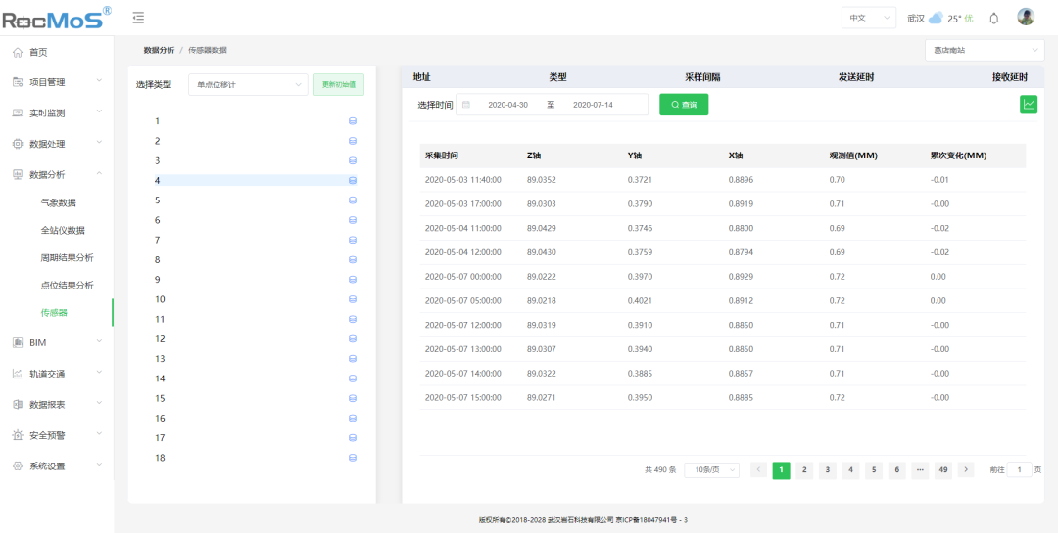Show more pages with ellipsis button
Screen dimensions: 1058x533
point(920,469)
